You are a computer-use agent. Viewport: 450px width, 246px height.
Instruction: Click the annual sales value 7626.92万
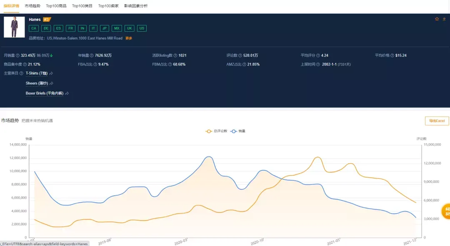pyautogui.click(x=103, y=55)
